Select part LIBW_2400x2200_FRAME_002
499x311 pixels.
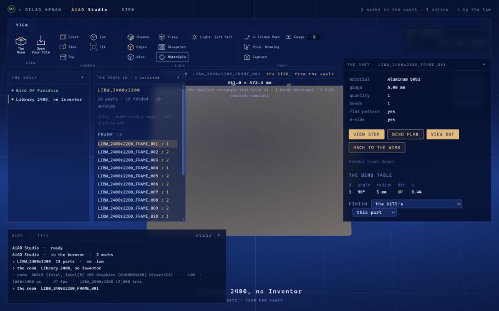(137, 152)
